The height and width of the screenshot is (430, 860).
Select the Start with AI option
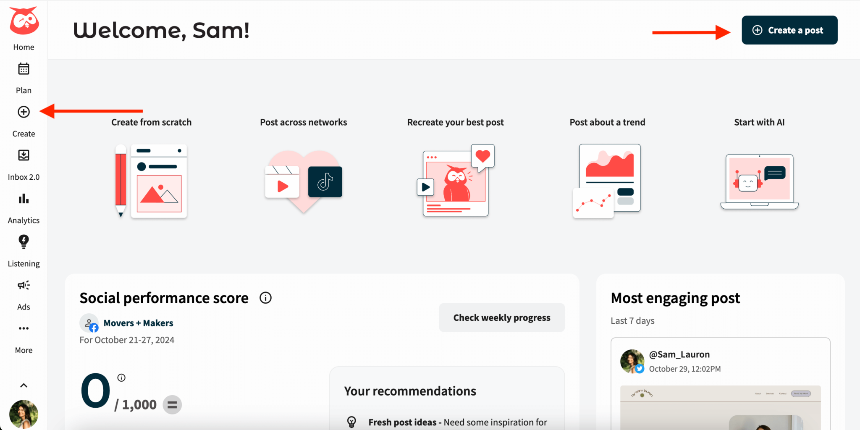coord(759,181)
